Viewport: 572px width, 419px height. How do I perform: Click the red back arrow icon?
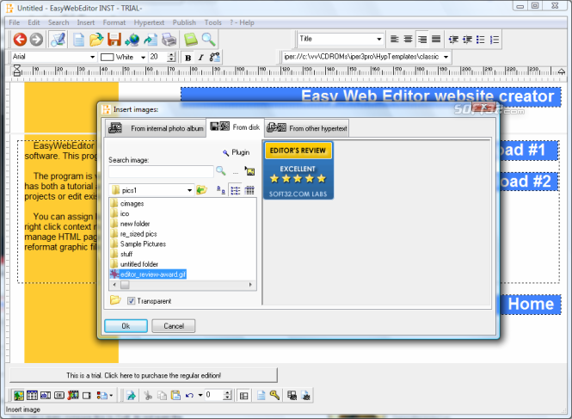(x=20, y=40)
